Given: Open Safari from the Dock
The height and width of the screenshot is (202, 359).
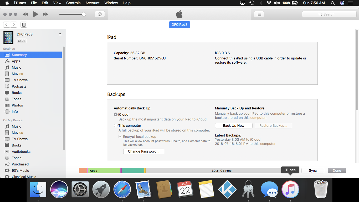Looking at the screenshot, I should click(122, 189).
